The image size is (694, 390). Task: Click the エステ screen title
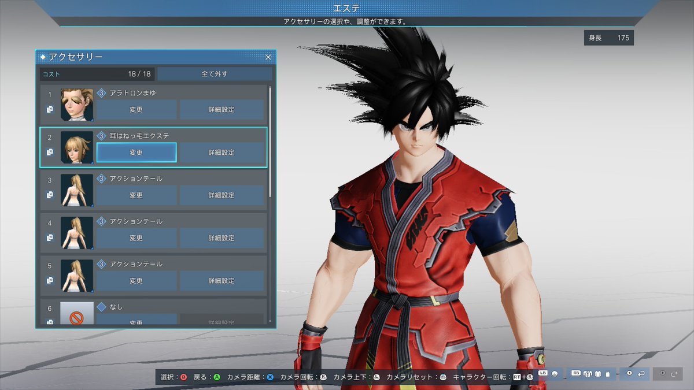346,8
